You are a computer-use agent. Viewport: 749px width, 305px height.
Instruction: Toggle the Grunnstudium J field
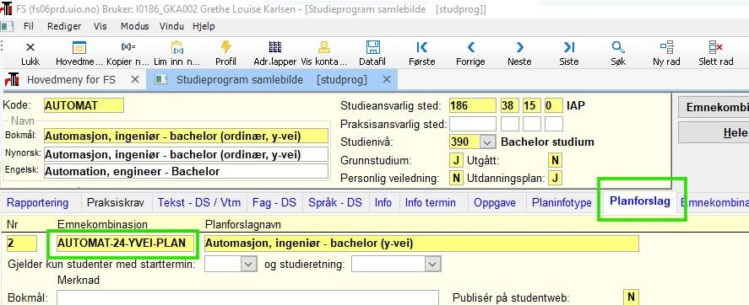coord(456,160)
